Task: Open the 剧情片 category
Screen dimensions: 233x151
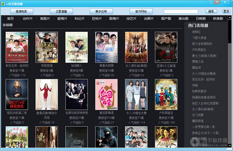Action: pyautogui.click(x=114, y=19)
